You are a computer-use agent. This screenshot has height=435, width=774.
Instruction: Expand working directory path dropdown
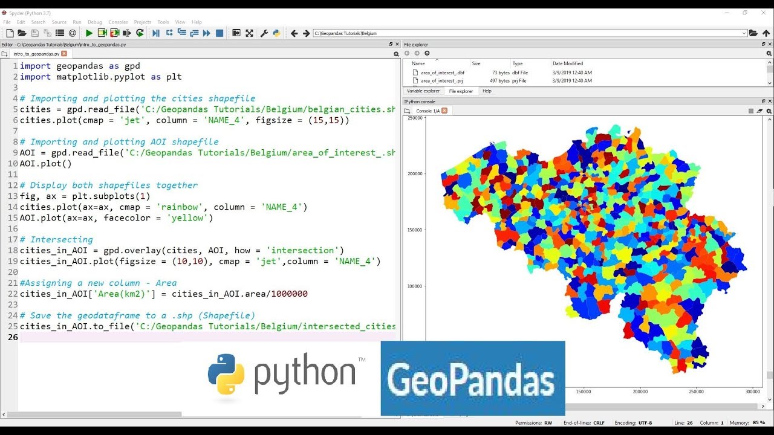point(744,33)
